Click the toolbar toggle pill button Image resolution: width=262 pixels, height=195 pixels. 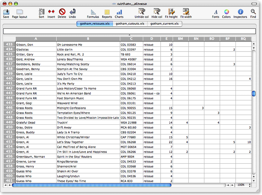coord(254,4)
